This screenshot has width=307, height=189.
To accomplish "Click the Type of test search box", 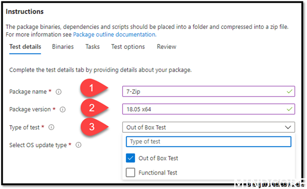I will point(208,142).
